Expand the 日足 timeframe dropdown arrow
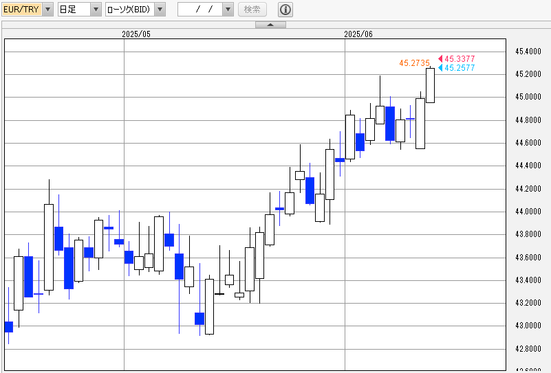551x373 pixels. click(96, 10)
